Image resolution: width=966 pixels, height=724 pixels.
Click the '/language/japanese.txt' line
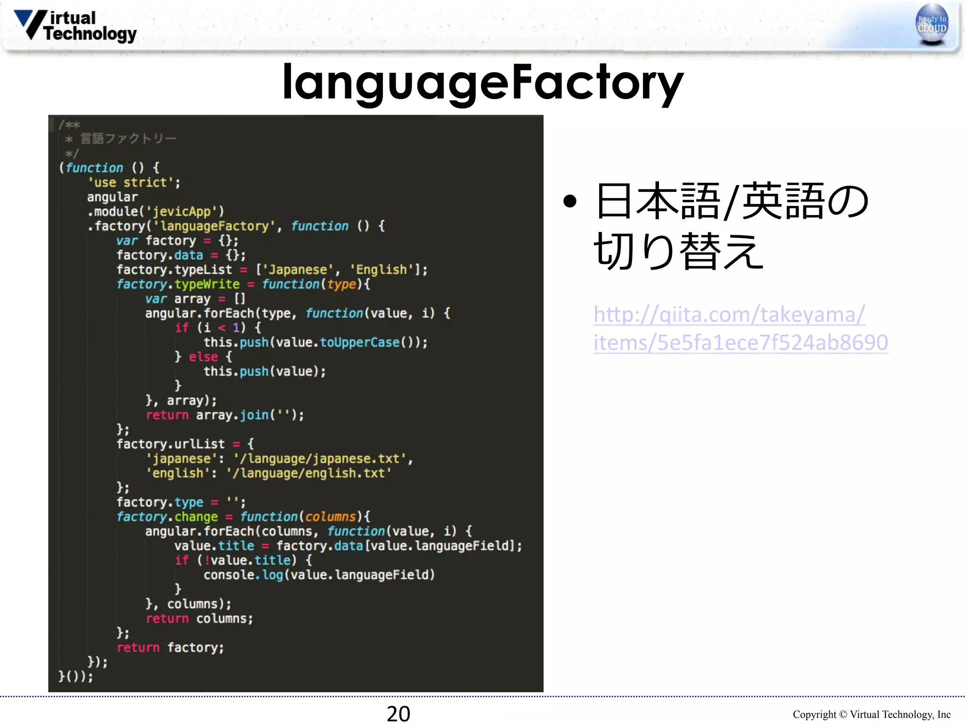[279, 459]
